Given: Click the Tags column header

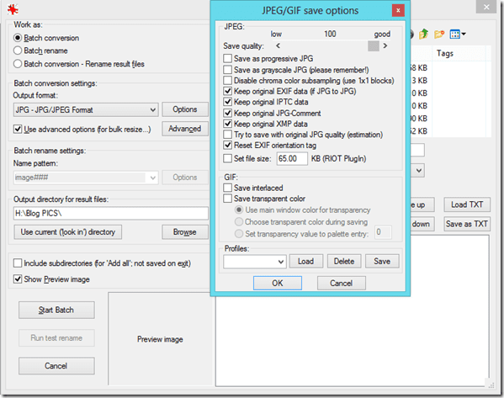Looking at the screenshot, I should point(445,53).
